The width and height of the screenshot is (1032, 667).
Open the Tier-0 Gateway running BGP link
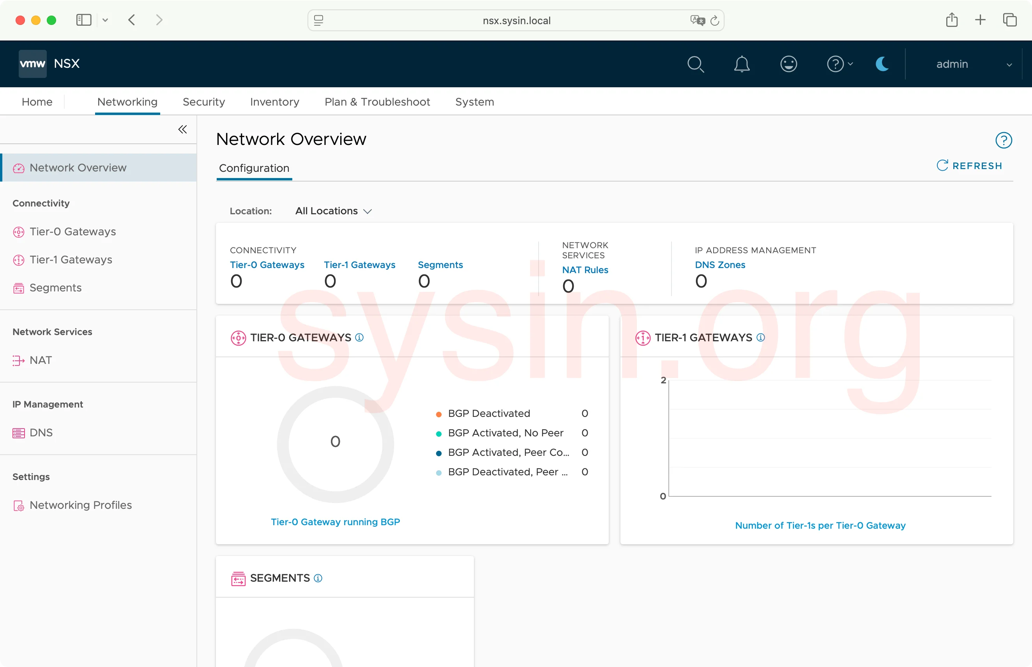(x=335, y=522)
